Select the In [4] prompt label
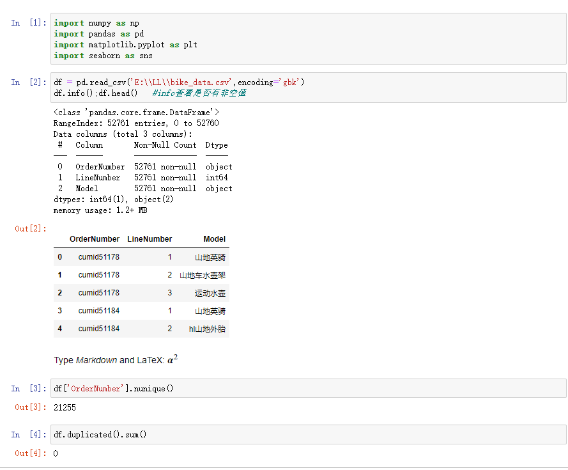 tap(29, 435)
